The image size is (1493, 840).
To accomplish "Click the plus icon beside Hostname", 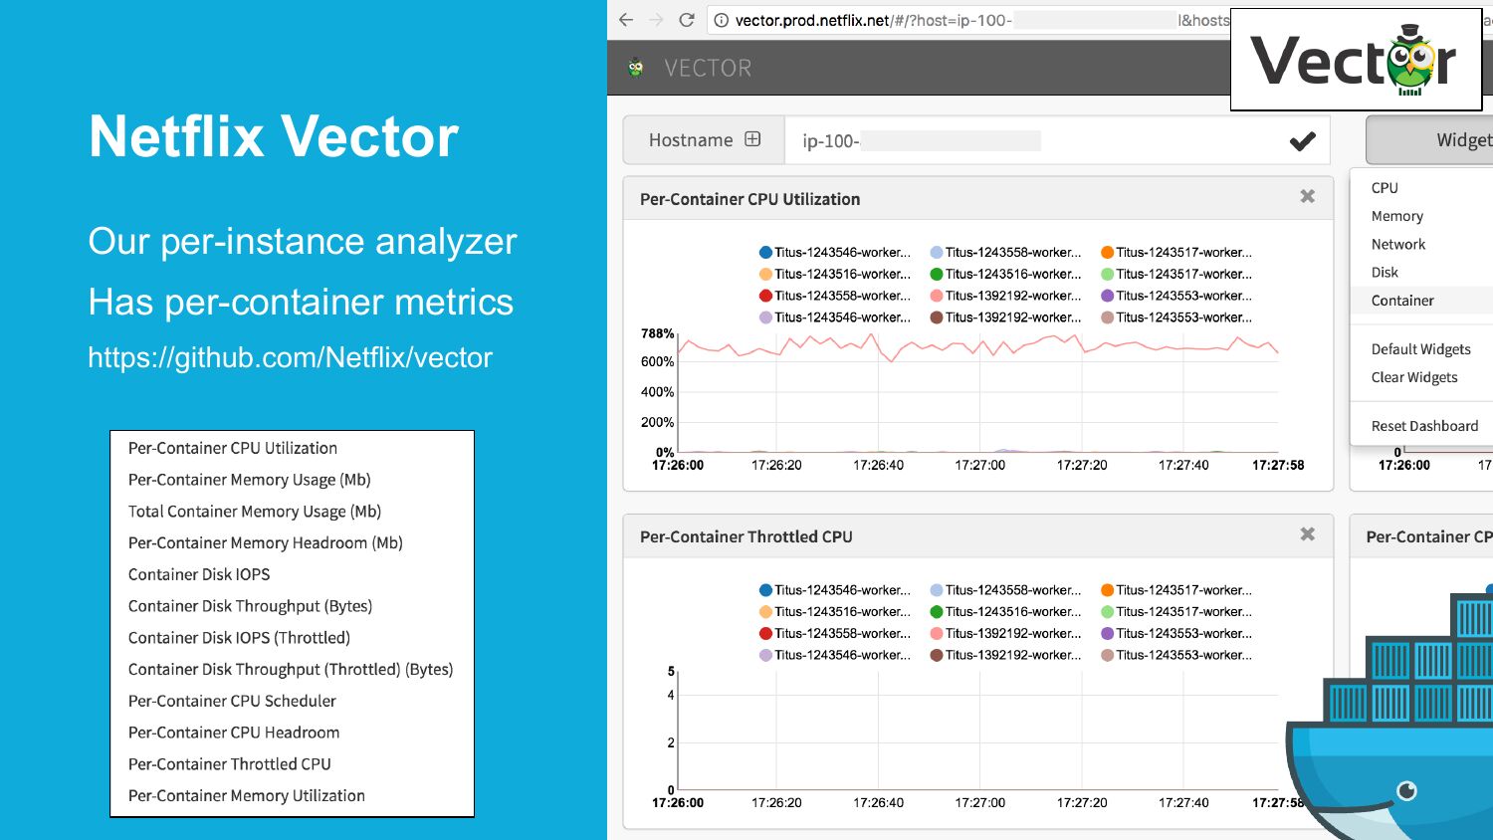I will coord(752,139).
